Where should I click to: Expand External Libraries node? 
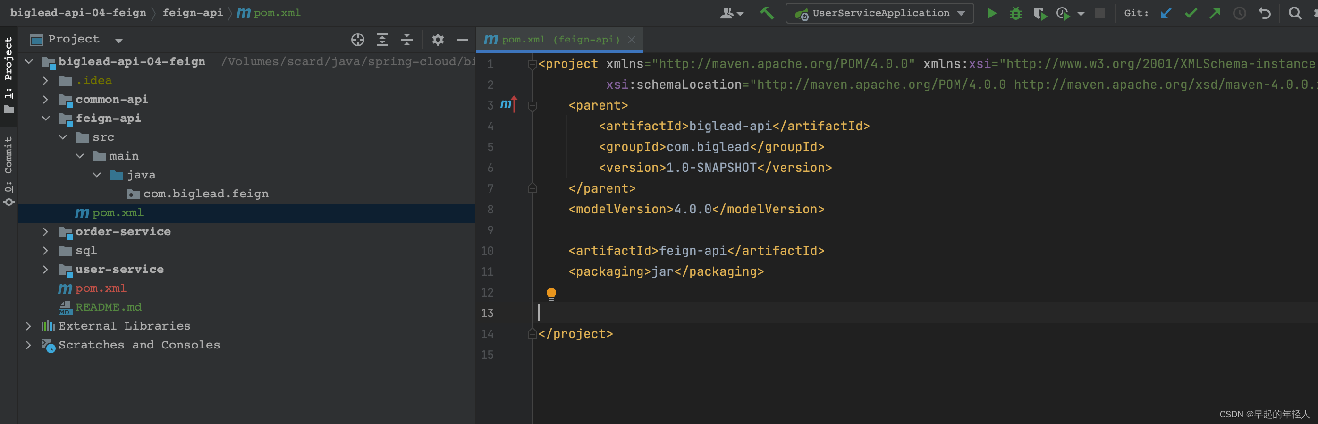point(29,326)
